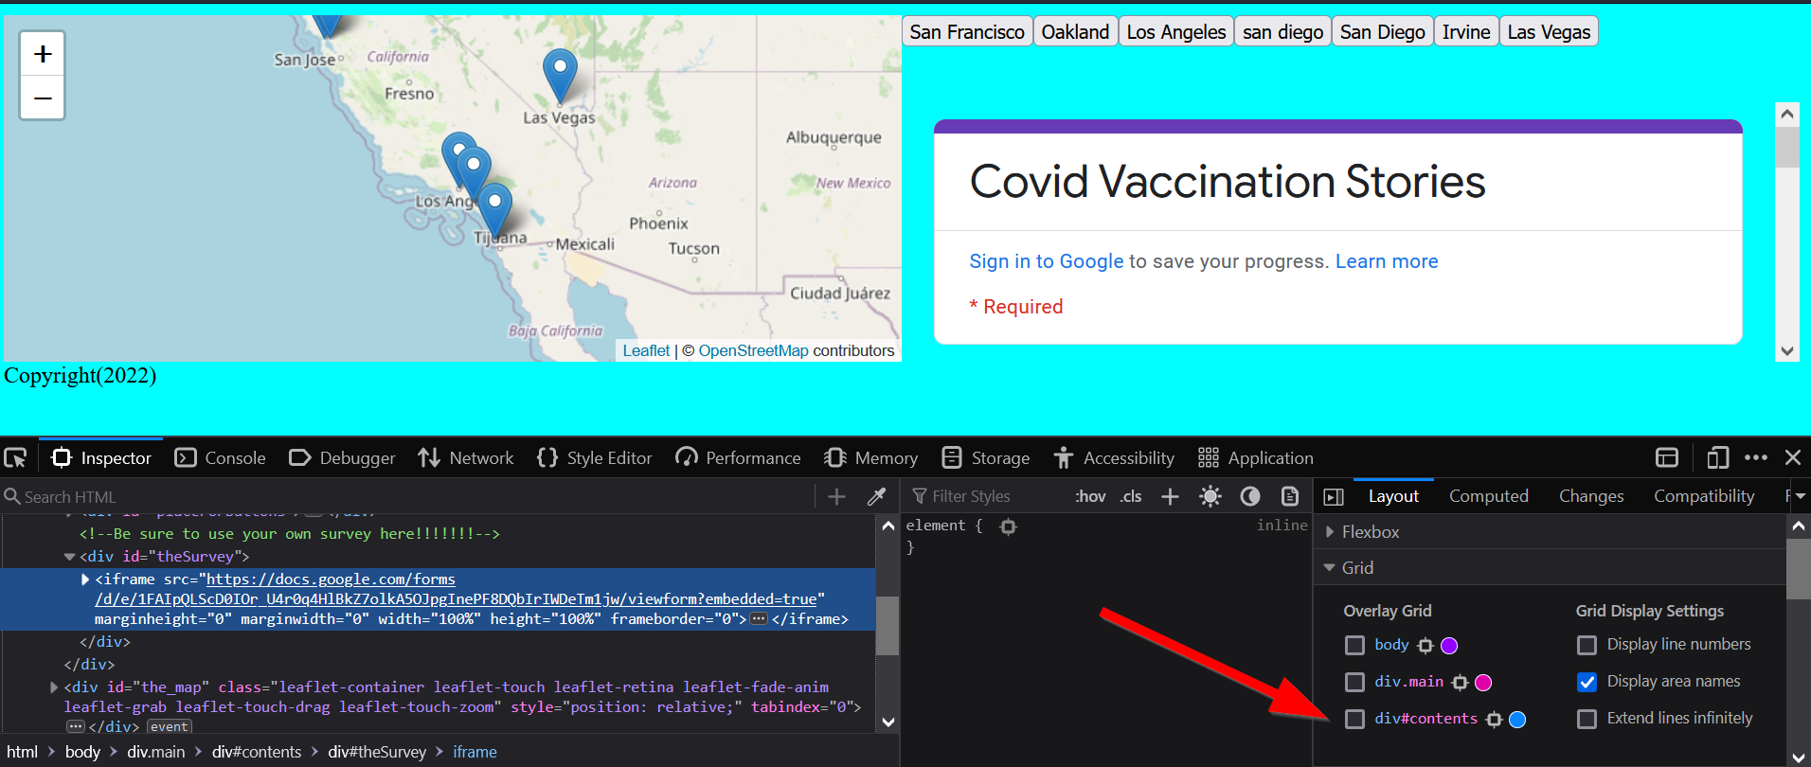Screen dimensions: 1811x767
Task: Click the eyedropper color picker icon
Action: pyautogui.click(x=877, y=496)
